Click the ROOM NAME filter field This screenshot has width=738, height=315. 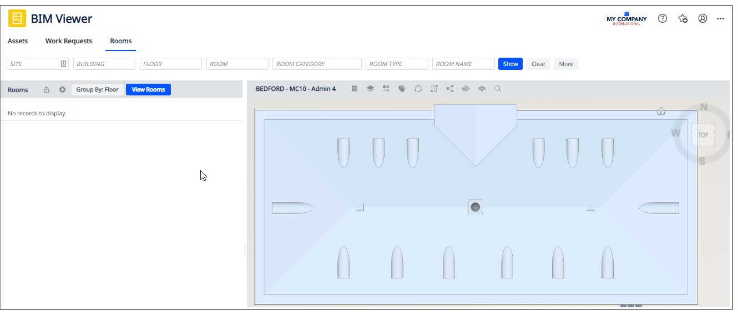pyautogui.click(x=463, y=64)
